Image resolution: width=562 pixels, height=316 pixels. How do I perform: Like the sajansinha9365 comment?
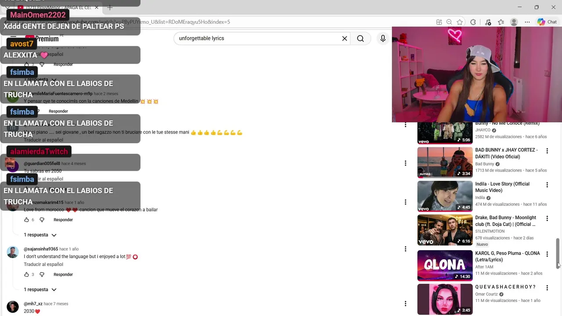click(26, 275)
